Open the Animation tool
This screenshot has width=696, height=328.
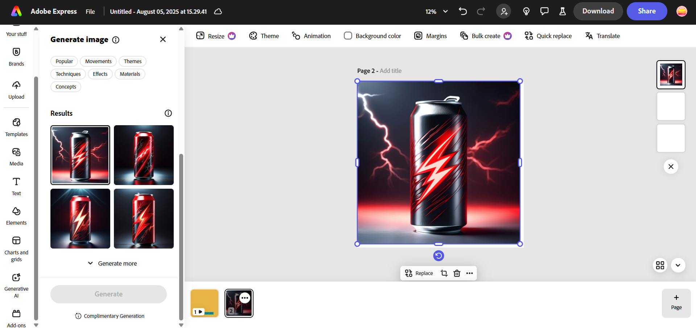click(x=311, y=36)
